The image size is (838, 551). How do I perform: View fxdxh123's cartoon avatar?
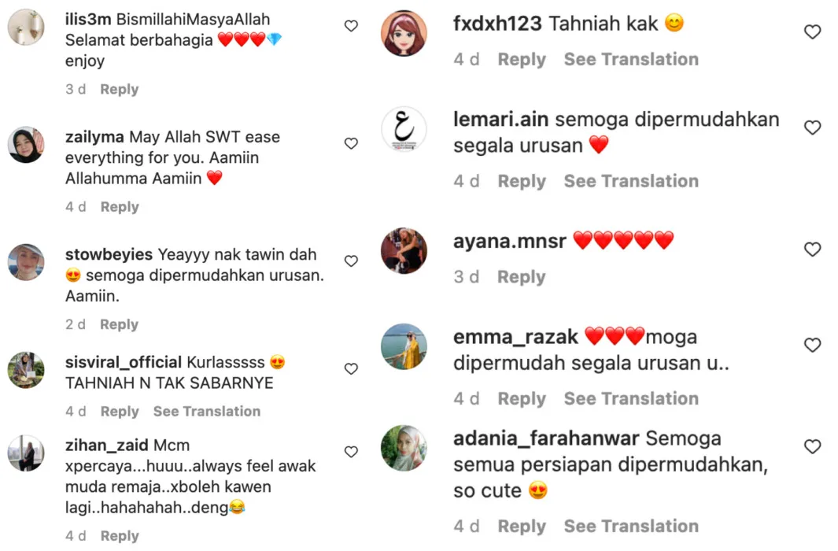pyautogui.click(x=404, y=33)
